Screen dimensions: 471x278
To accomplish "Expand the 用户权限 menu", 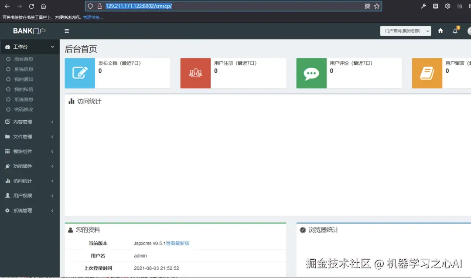I will [x=30, y=196].
